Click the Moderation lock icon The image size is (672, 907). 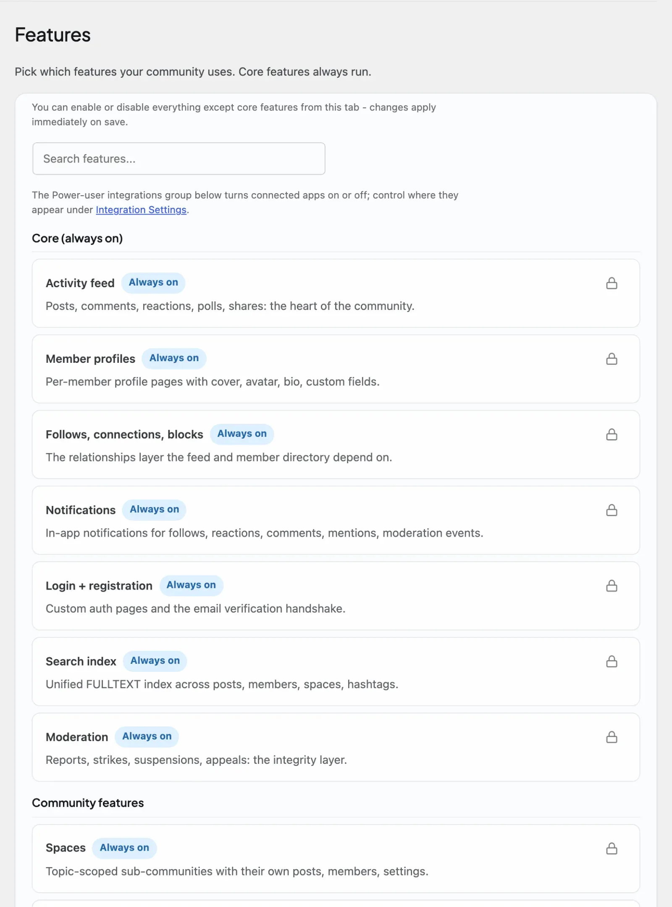pyautogui.click(x=612, y=737)
